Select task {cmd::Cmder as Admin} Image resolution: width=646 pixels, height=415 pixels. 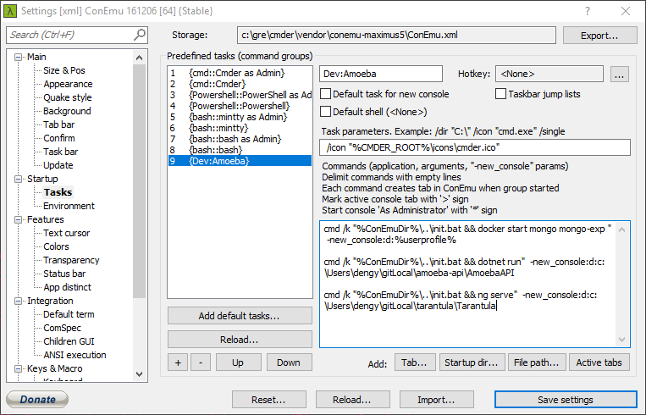click(240, 73)
